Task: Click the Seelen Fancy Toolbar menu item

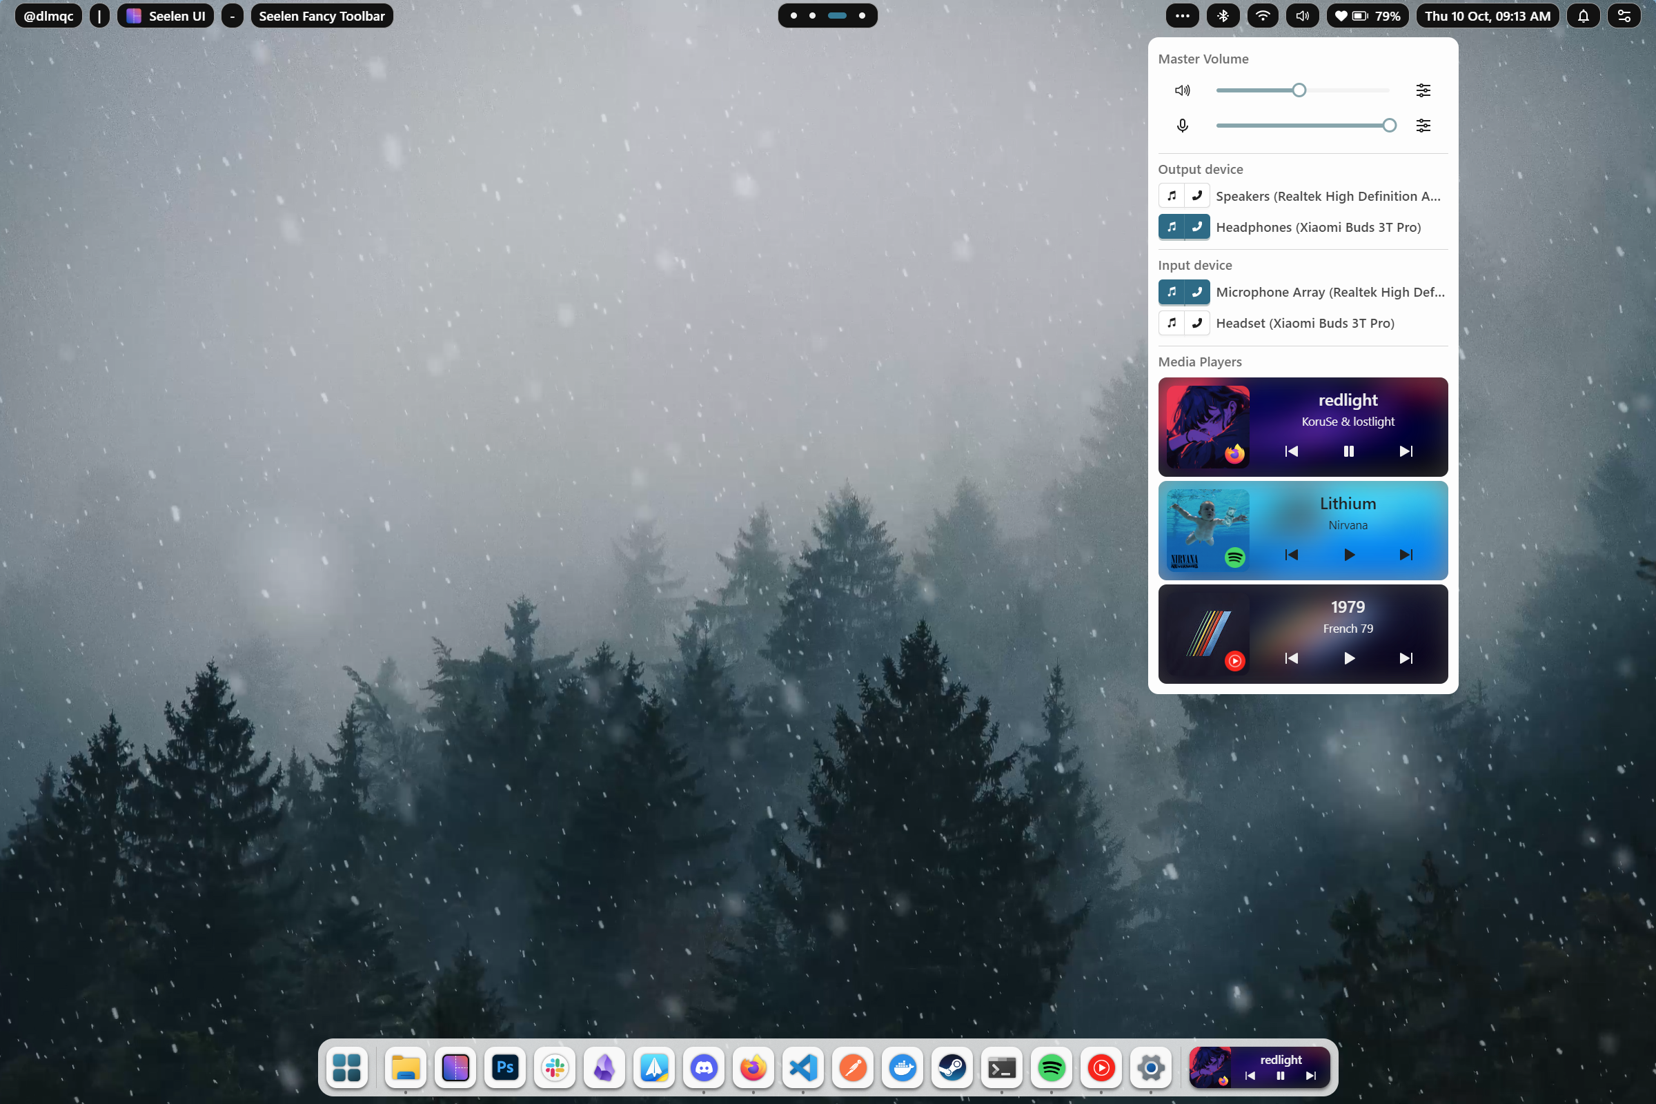Action: point(322,15)
